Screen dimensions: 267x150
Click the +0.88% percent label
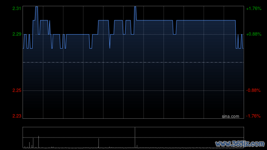click(254, 34)
